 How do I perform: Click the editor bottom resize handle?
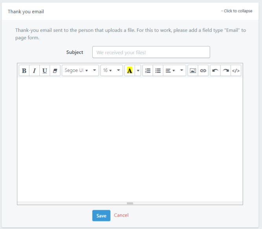tap(130, 203)
